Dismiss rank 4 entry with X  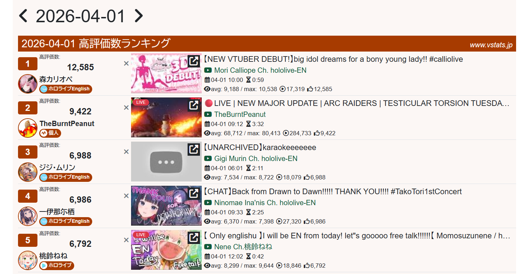point(126,196)
